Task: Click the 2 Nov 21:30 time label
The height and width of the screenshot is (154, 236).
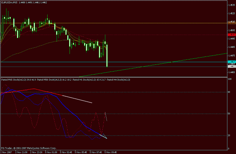Action: click(21, 152)
